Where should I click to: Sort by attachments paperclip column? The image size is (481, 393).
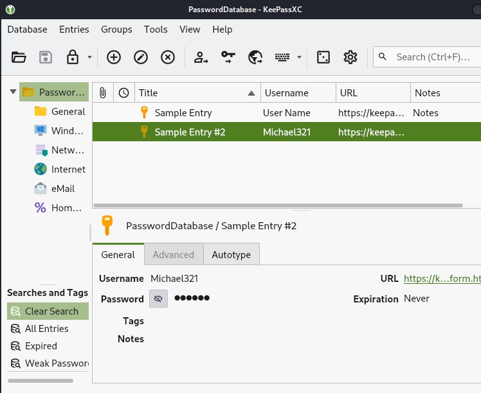(103, 92)
